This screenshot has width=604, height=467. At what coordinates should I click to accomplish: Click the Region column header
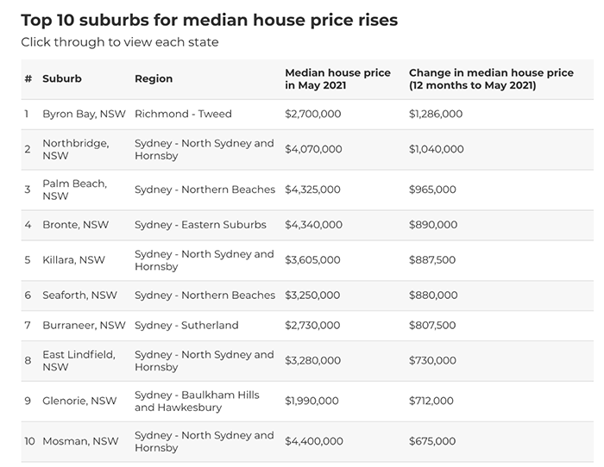point(154,79)
